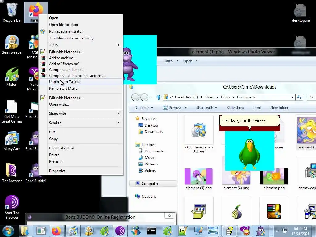Image resolution: width=316 pixels, height=237 pixels.
Task: Open the Start Tor Browser desktop shortcut
Action: [x=12, y=207]
